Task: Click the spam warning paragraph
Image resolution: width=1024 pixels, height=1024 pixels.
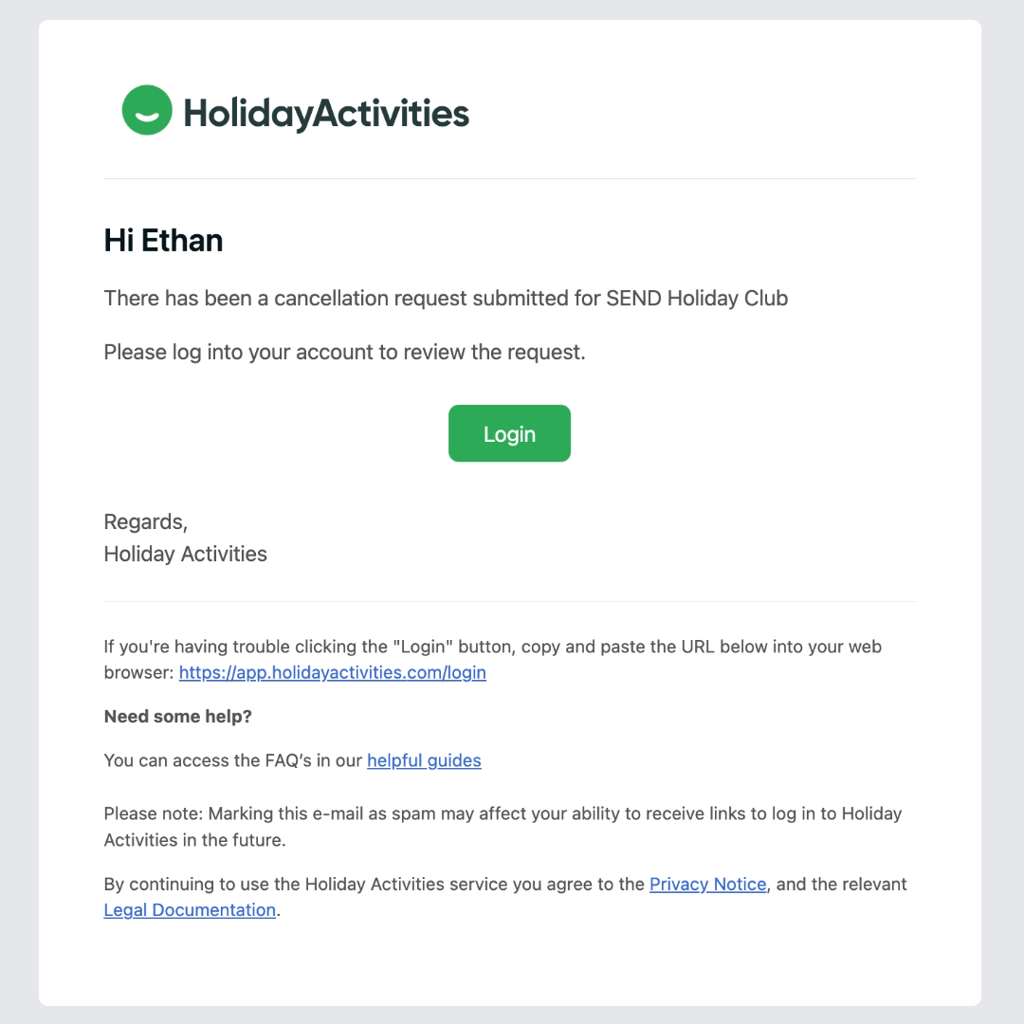Action: pyautogui.click(x=503, y=826)
